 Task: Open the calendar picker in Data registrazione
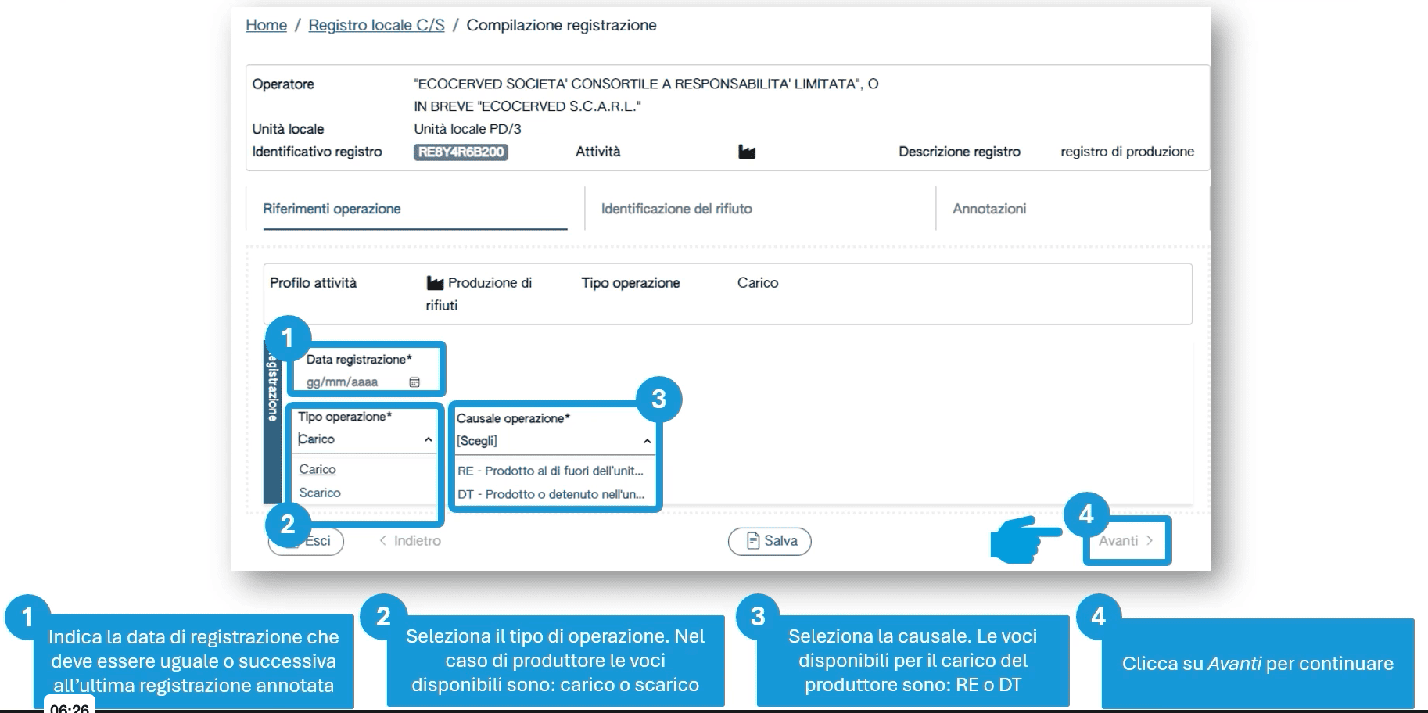coord(414,382)
